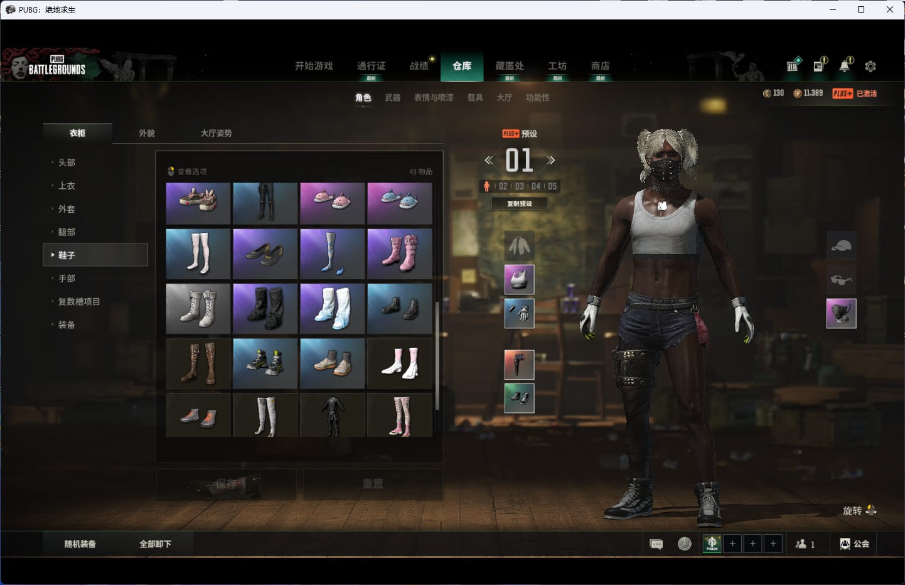The width and height of the screenshot is (905, 585).
Task: Go to previous preset with left arrows
Action: (488, 160)
